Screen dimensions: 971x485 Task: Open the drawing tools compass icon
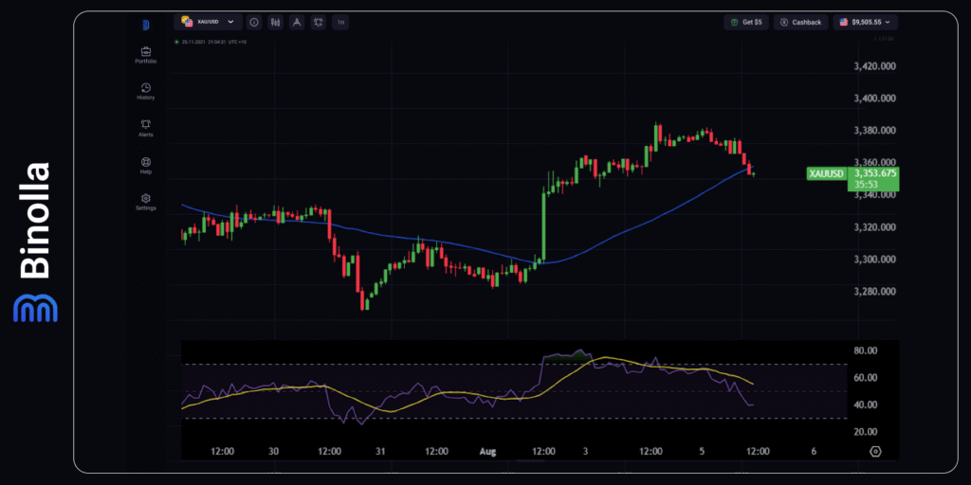[297, 22]
